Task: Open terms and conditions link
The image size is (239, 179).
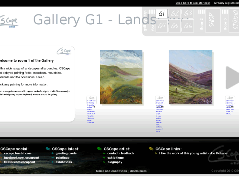Action: tap(111, 171)
